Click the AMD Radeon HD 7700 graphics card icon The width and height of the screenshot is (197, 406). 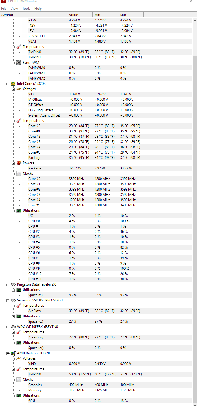click(x=13, y=353)
